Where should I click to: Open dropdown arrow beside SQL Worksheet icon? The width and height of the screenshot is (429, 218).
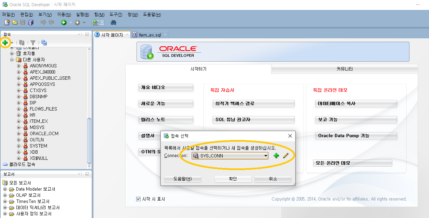pos(102,23)
